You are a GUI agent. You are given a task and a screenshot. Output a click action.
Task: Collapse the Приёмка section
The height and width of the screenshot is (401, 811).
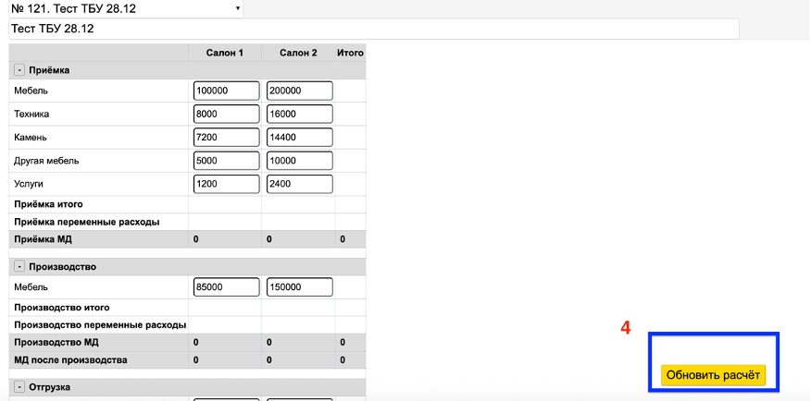[x=19, y=70]
